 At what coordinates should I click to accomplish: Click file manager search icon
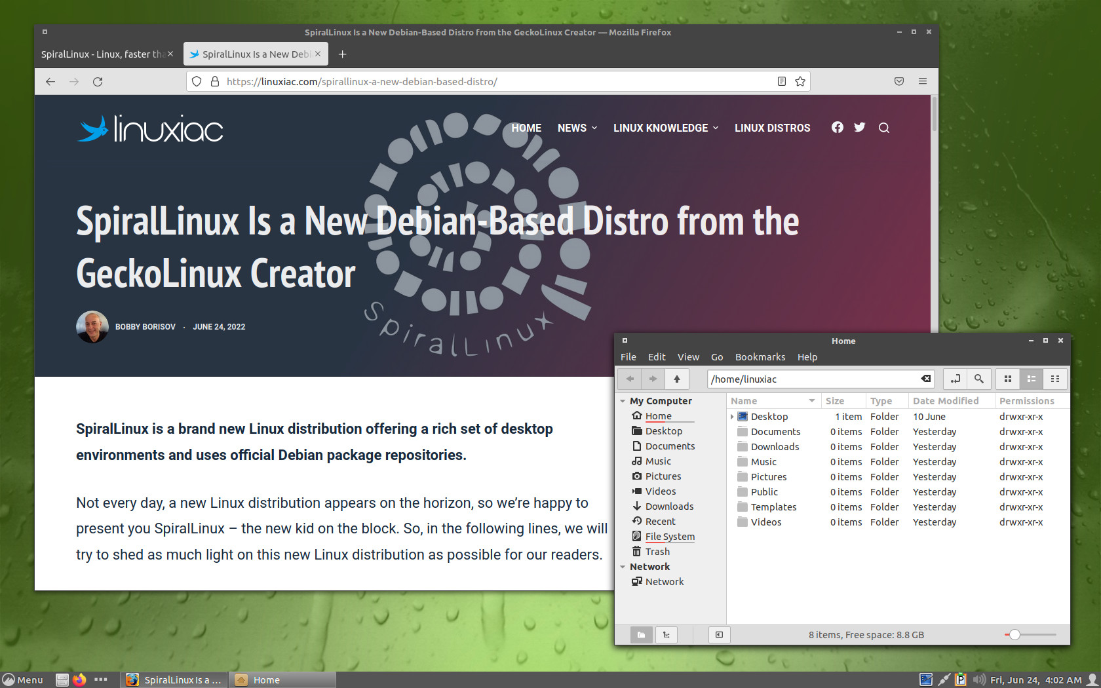pyautogui.click(x=978, y=379)
